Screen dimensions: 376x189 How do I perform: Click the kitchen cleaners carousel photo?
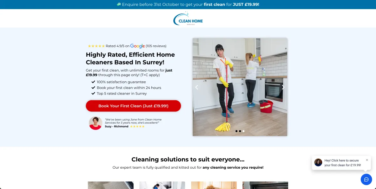240,87
